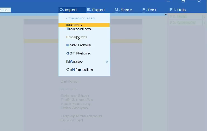207x131 pixels.
Task: Open the Import top menu
Action: 68,10
